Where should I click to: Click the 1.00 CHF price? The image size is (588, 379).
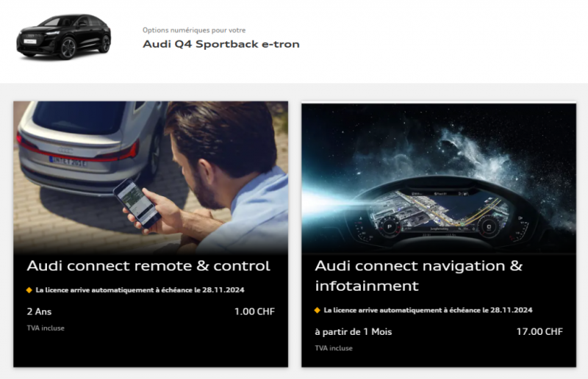click(254, 311)
